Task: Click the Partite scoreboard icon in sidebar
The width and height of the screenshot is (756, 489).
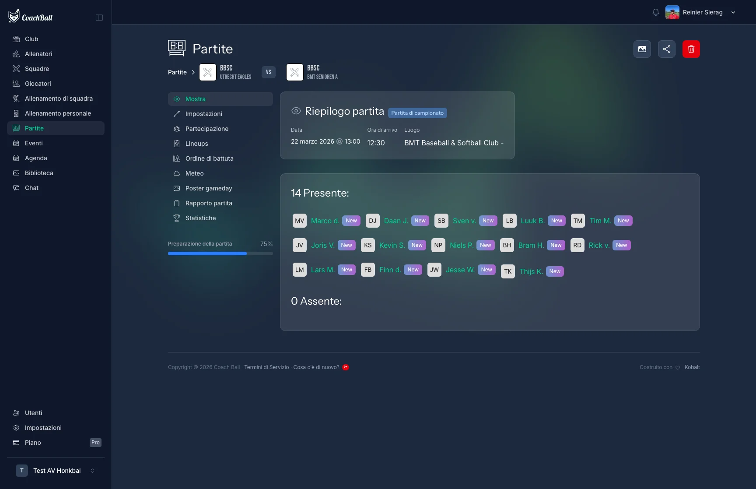Action: tap(16, 128)
